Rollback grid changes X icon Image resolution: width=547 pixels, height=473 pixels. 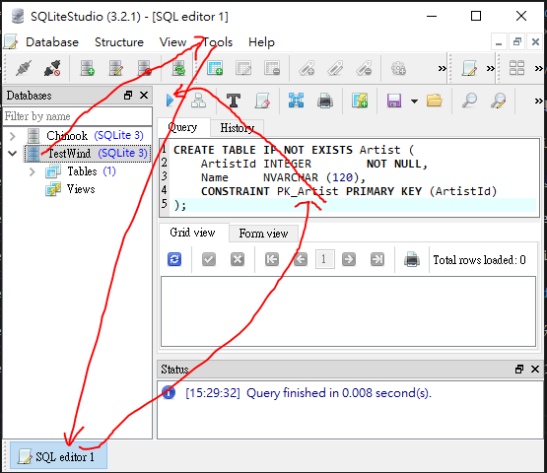coord(238,259)
